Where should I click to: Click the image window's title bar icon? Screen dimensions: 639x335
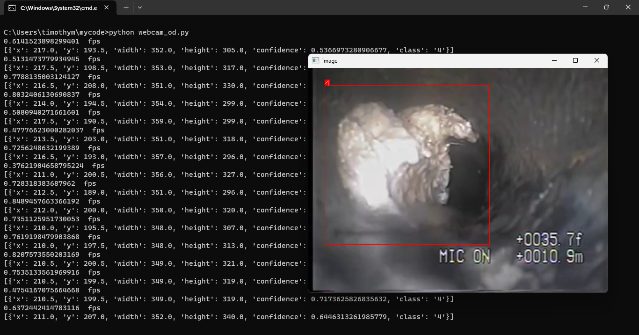(316, 61)
